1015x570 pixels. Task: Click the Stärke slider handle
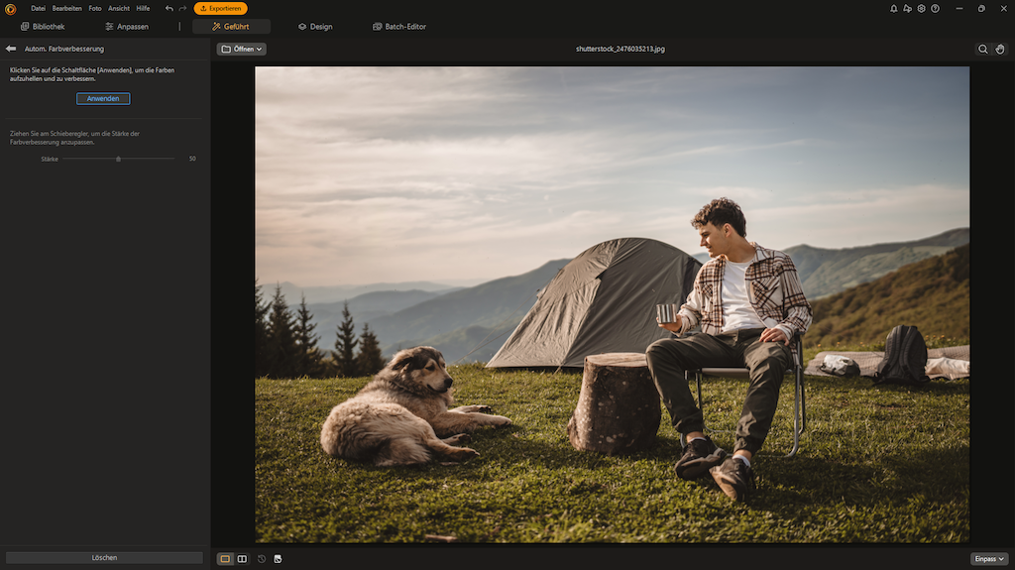[x=118, y=159]
